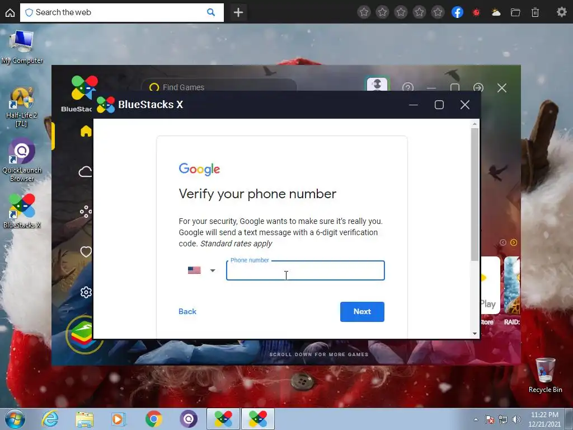573x430 pixels.
Task: Click the network tray icon
Action: point(503,419)
